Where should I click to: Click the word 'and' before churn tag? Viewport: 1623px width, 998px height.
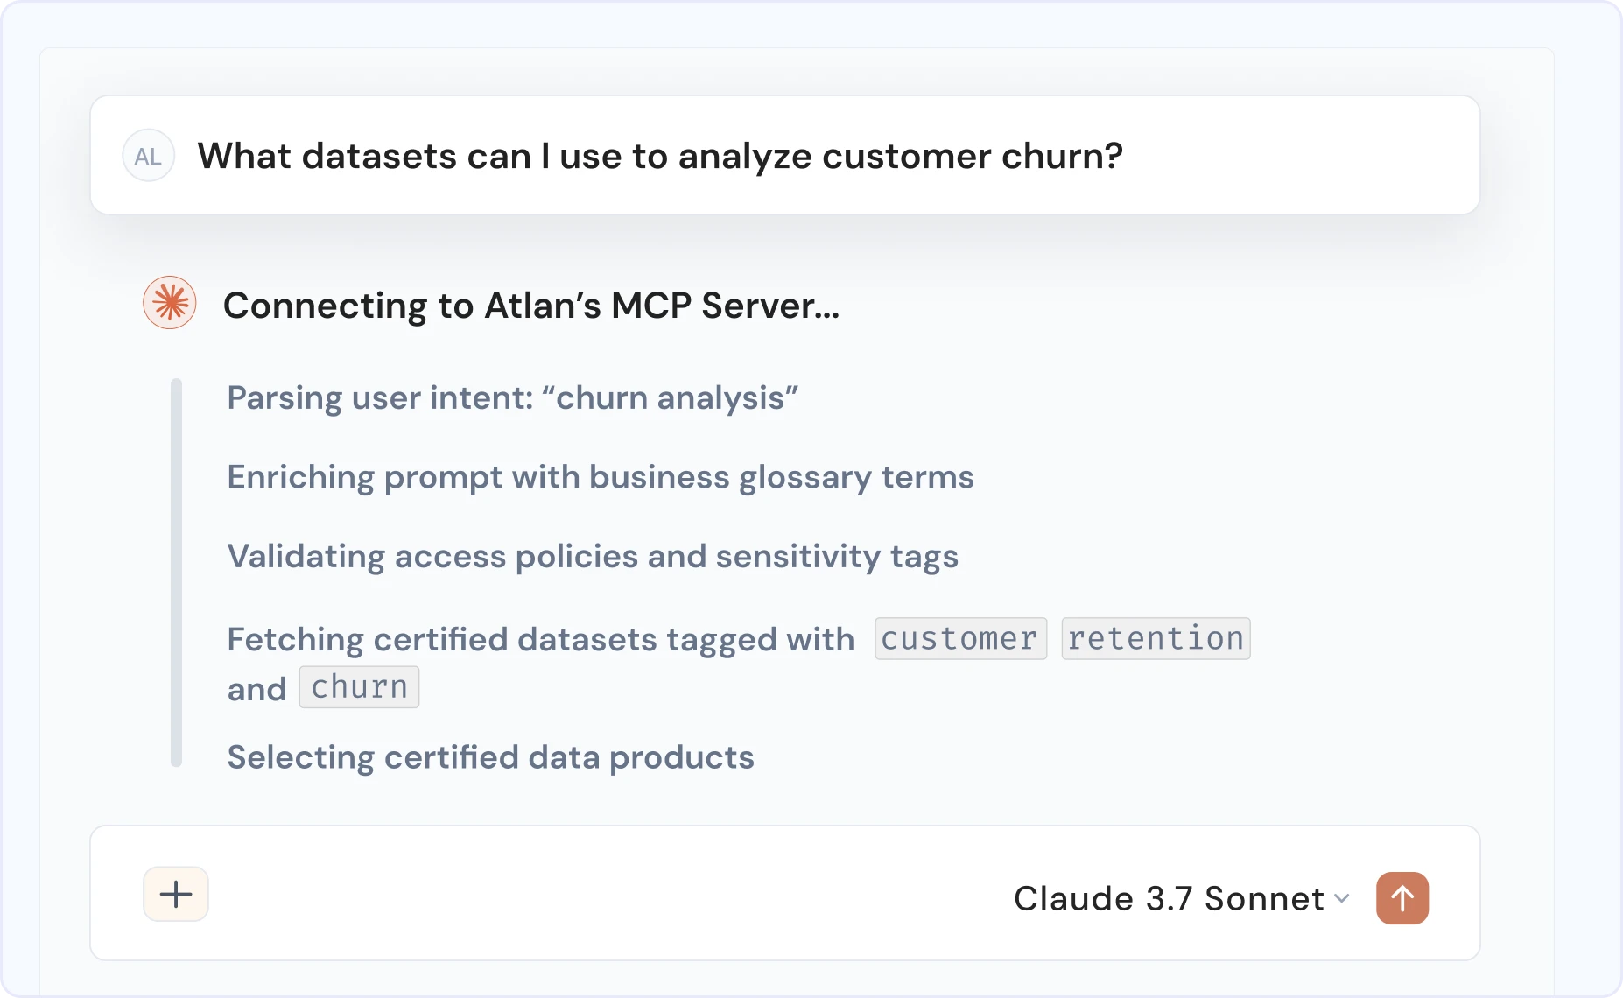pyautogui.click(x=256, y=689)
